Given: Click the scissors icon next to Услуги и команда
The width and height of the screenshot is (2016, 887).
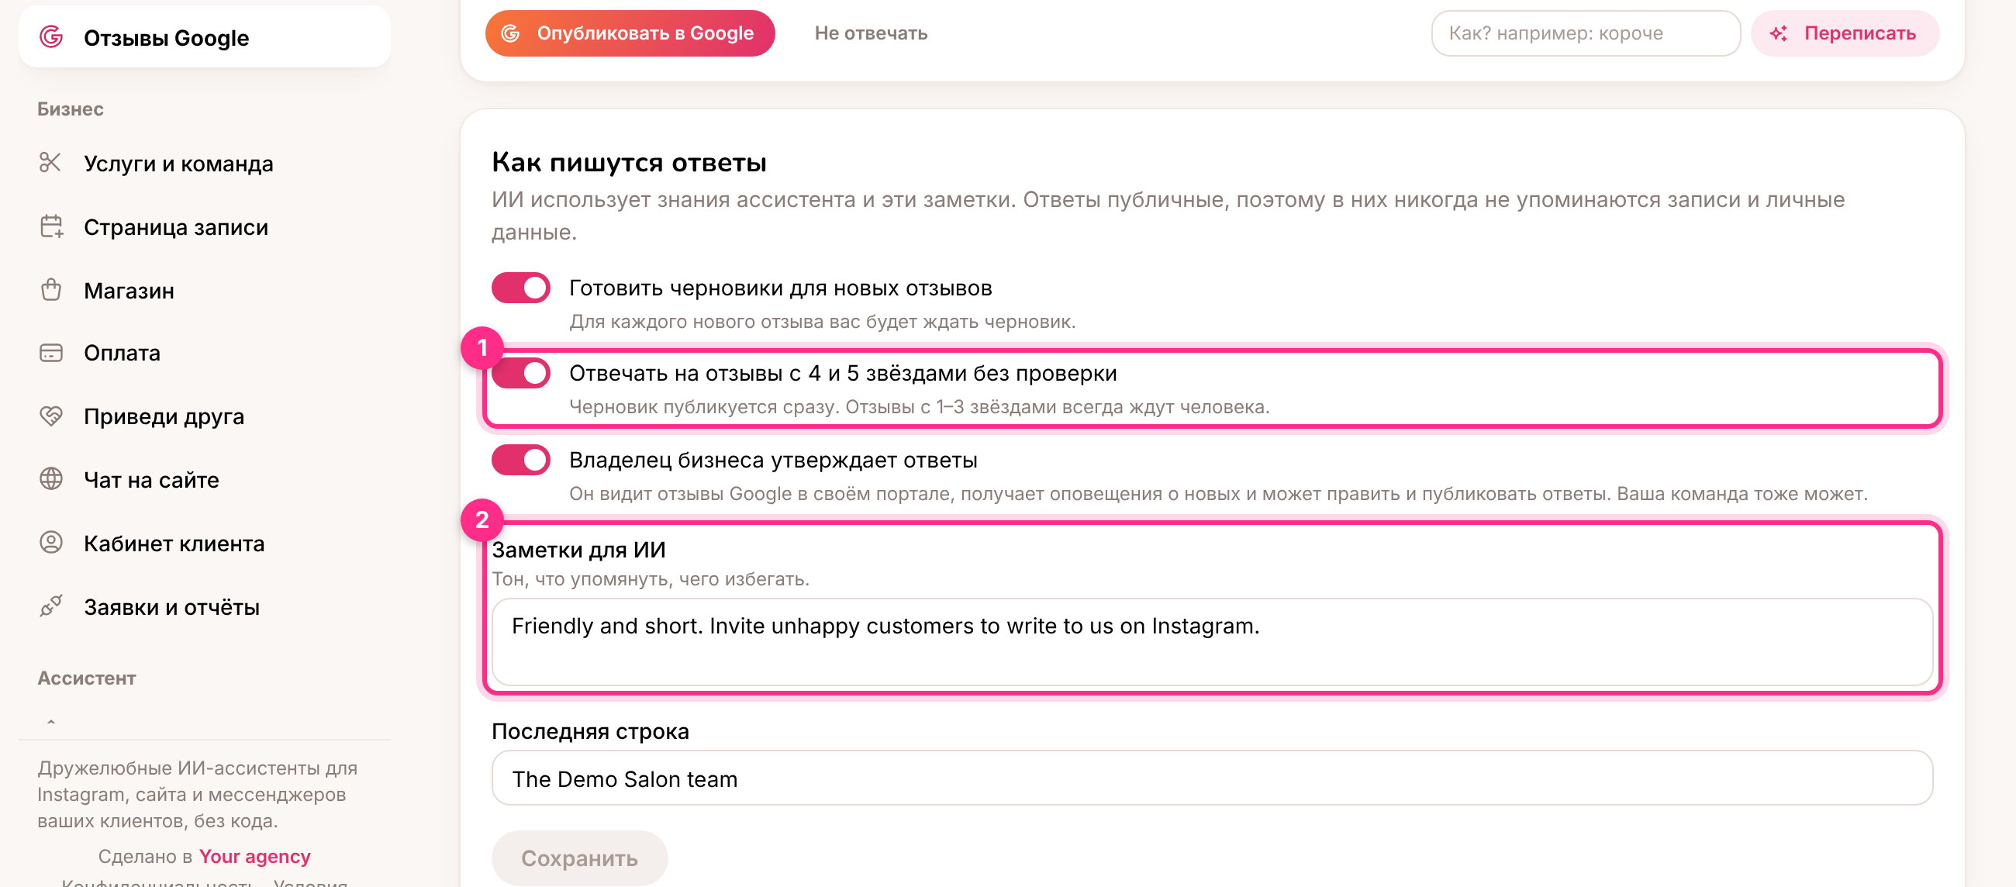Looking at the screenshot, I should [x=51, y=163].
